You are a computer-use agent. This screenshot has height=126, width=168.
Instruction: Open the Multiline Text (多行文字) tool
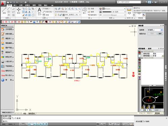click(x=39, y=11)
